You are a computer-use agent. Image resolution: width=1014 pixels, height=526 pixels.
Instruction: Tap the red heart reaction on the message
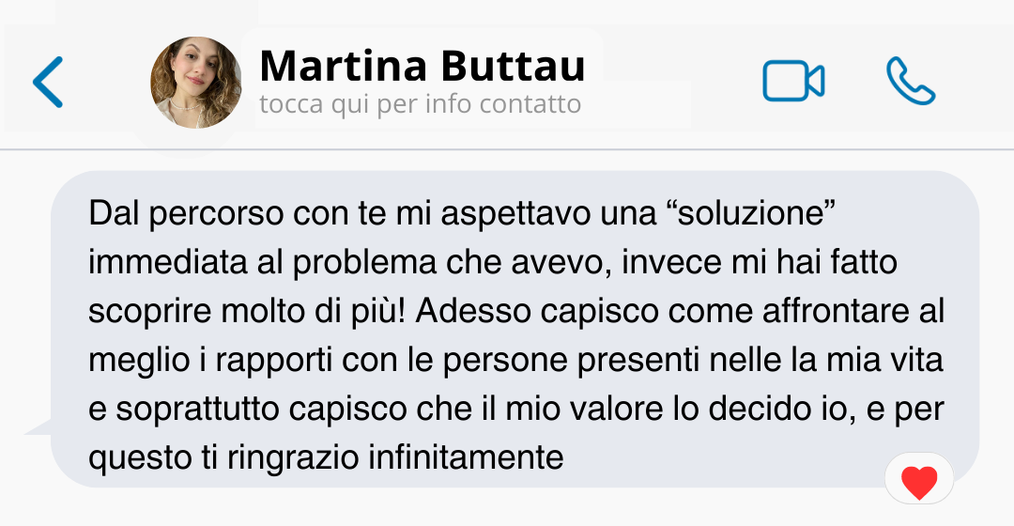[919, 482]
